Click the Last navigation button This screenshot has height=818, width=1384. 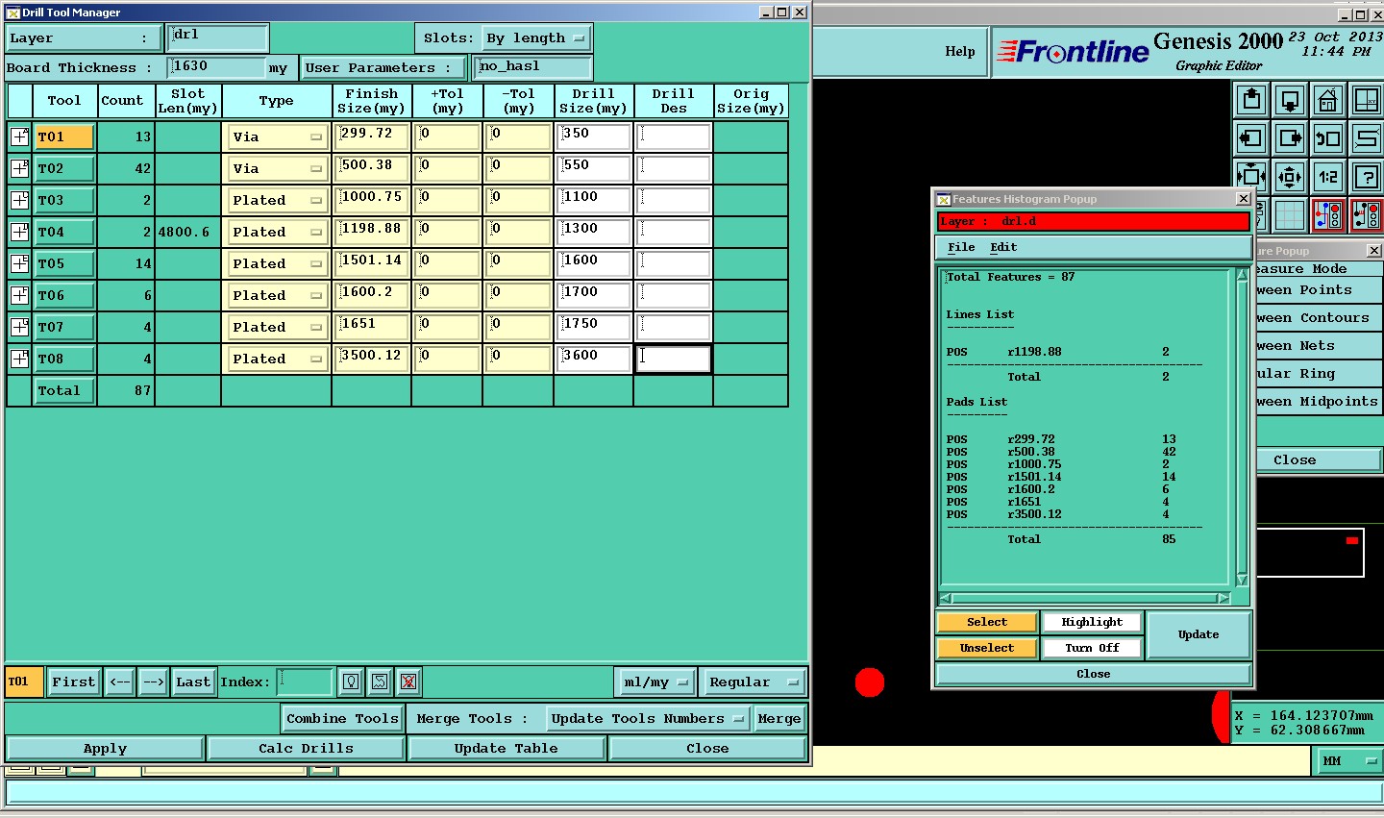[x=193, y=682]
